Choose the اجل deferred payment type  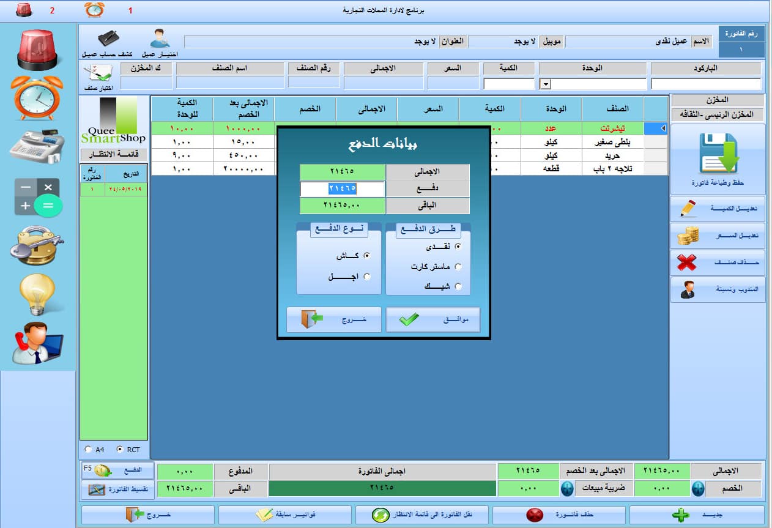pos(367,277)
